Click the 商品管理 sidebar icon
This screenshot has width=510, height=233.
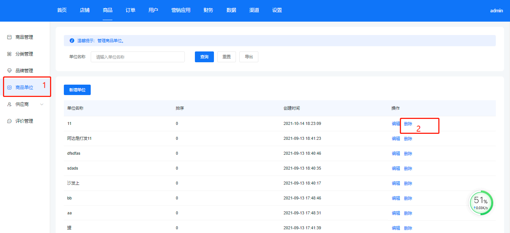[x=9, y=37]
